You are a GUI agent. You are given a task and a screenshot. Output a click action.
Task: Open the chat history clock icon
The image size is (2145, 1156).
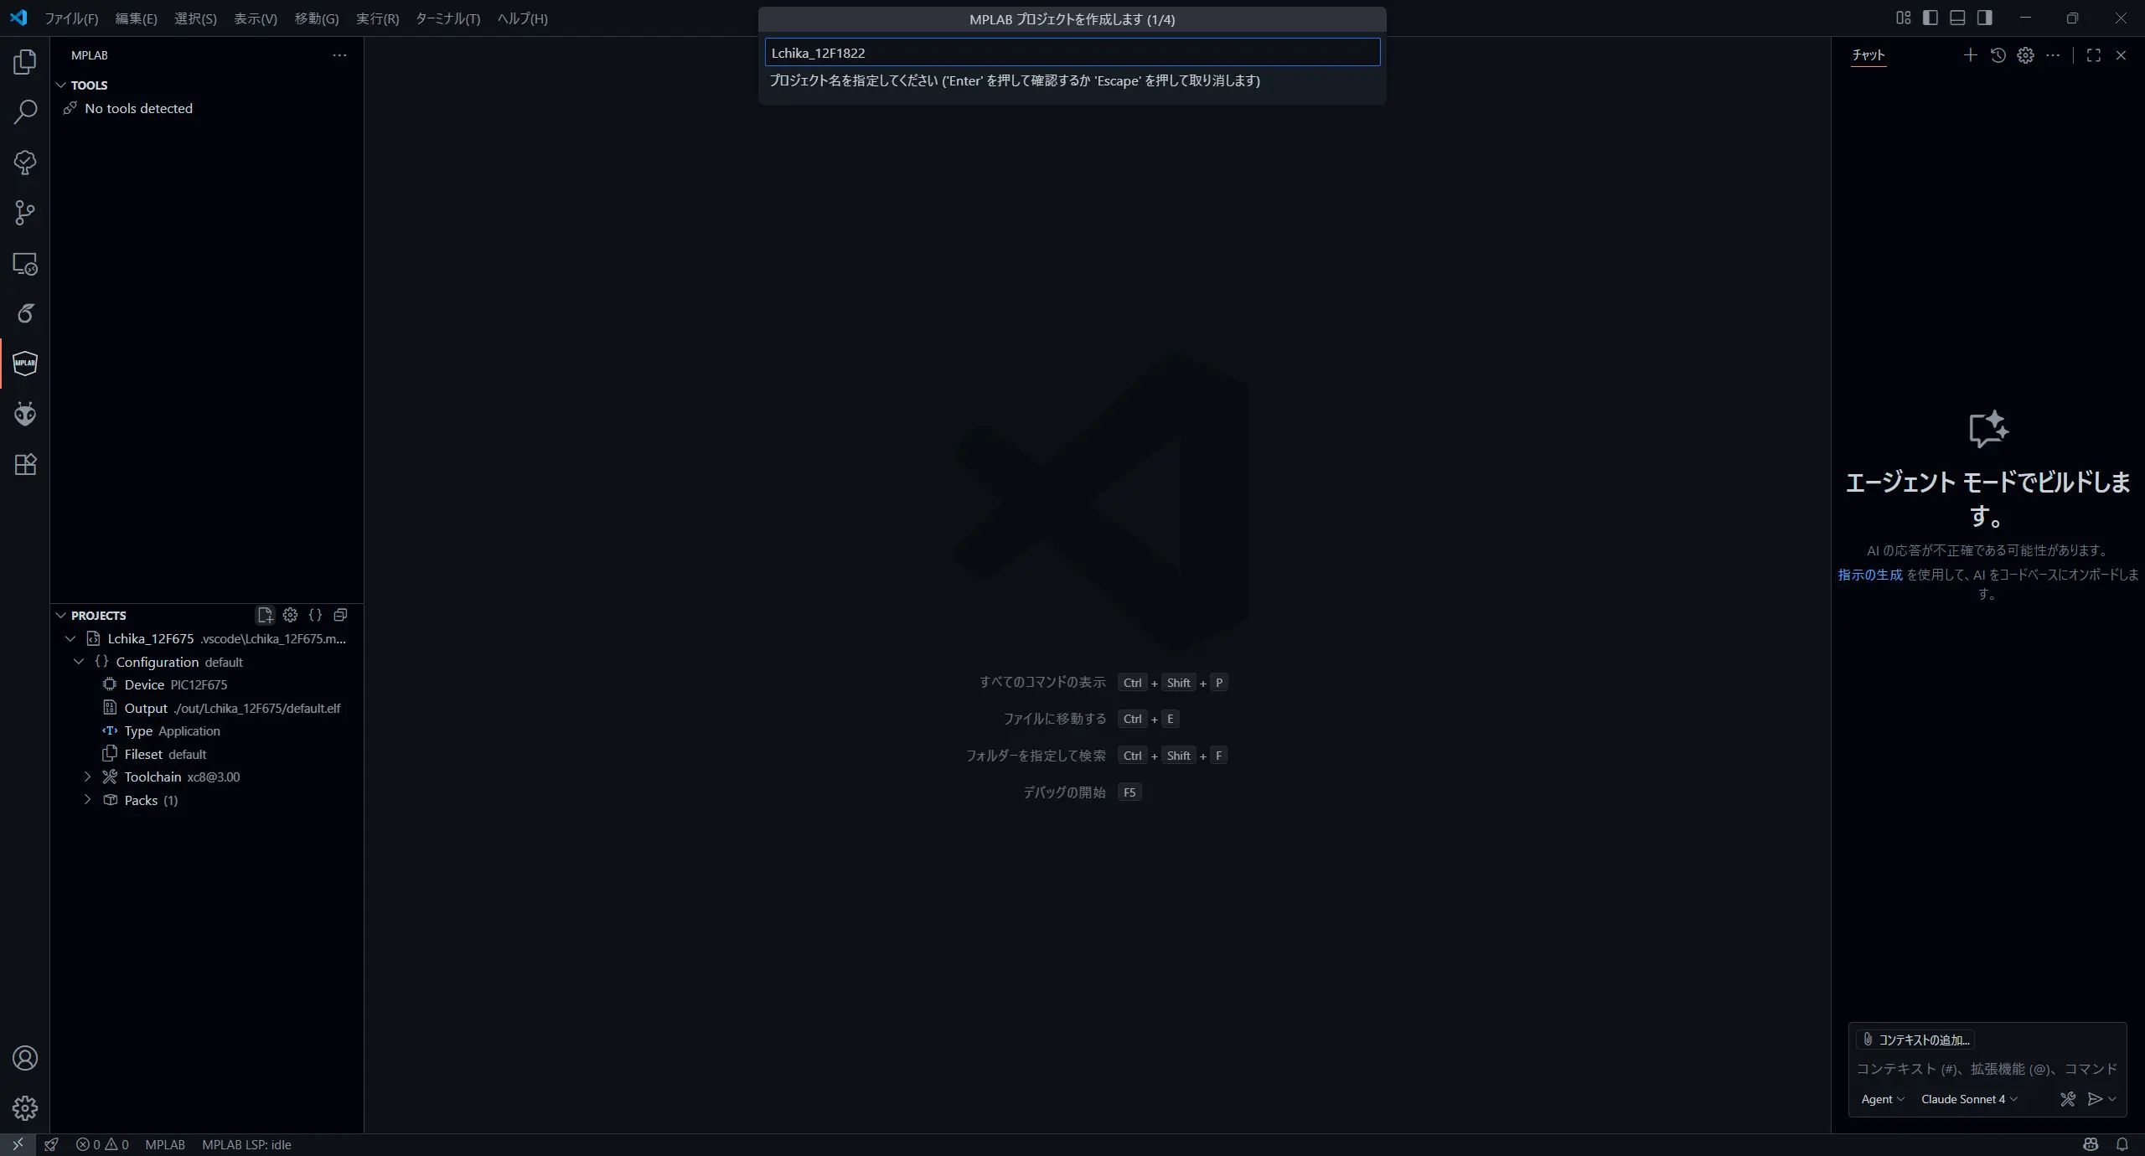[1998, 55]
